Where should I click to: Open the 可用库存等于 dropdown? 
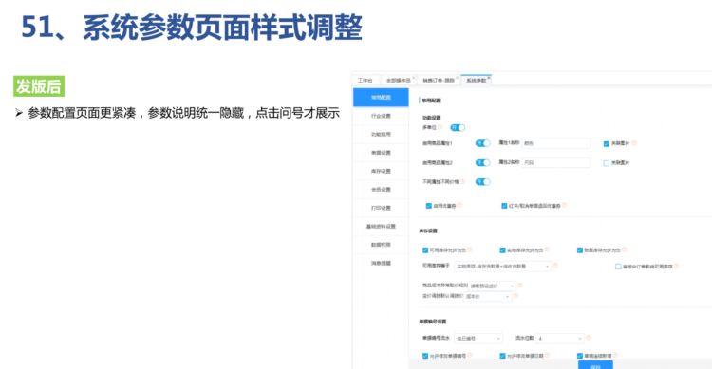point(502,267)
